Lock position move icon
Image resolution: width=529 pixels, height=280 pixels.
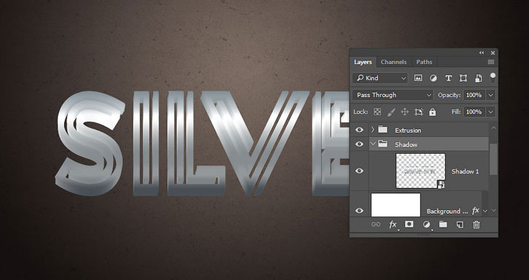pos(404,112)
